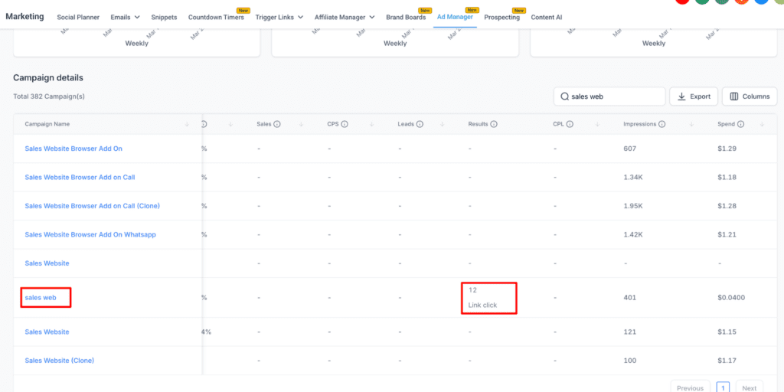
Task: Select the $0.0400 spend value
Action: click(x=731, y=298)
